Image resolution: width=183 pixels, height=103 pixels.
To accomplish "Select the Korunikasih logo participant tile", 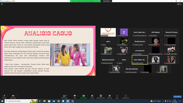I will 108,32.
